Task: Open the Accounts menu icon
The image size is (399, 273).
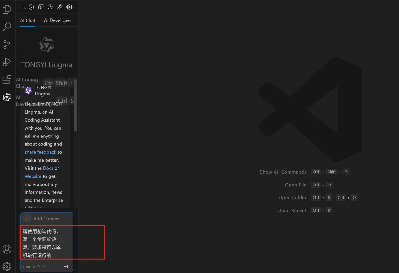Action: tap(7, 249)
